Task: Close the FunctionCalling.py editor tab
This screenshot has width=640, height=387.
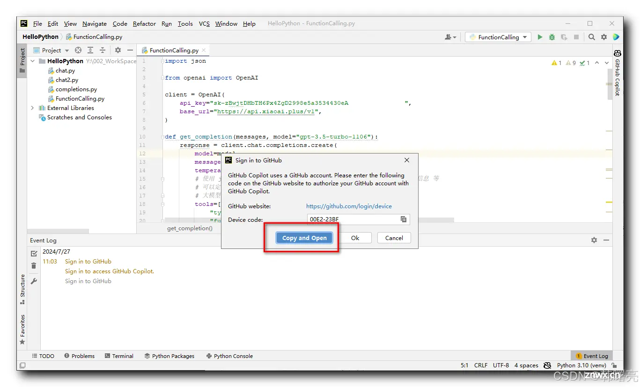Action: [204, 50]
